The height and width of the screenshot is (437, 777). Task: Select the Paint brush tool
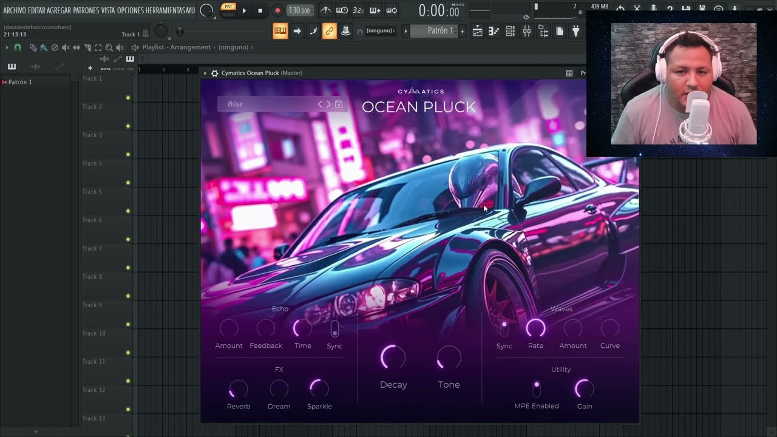pyautogui.click(x=44, y=47)
